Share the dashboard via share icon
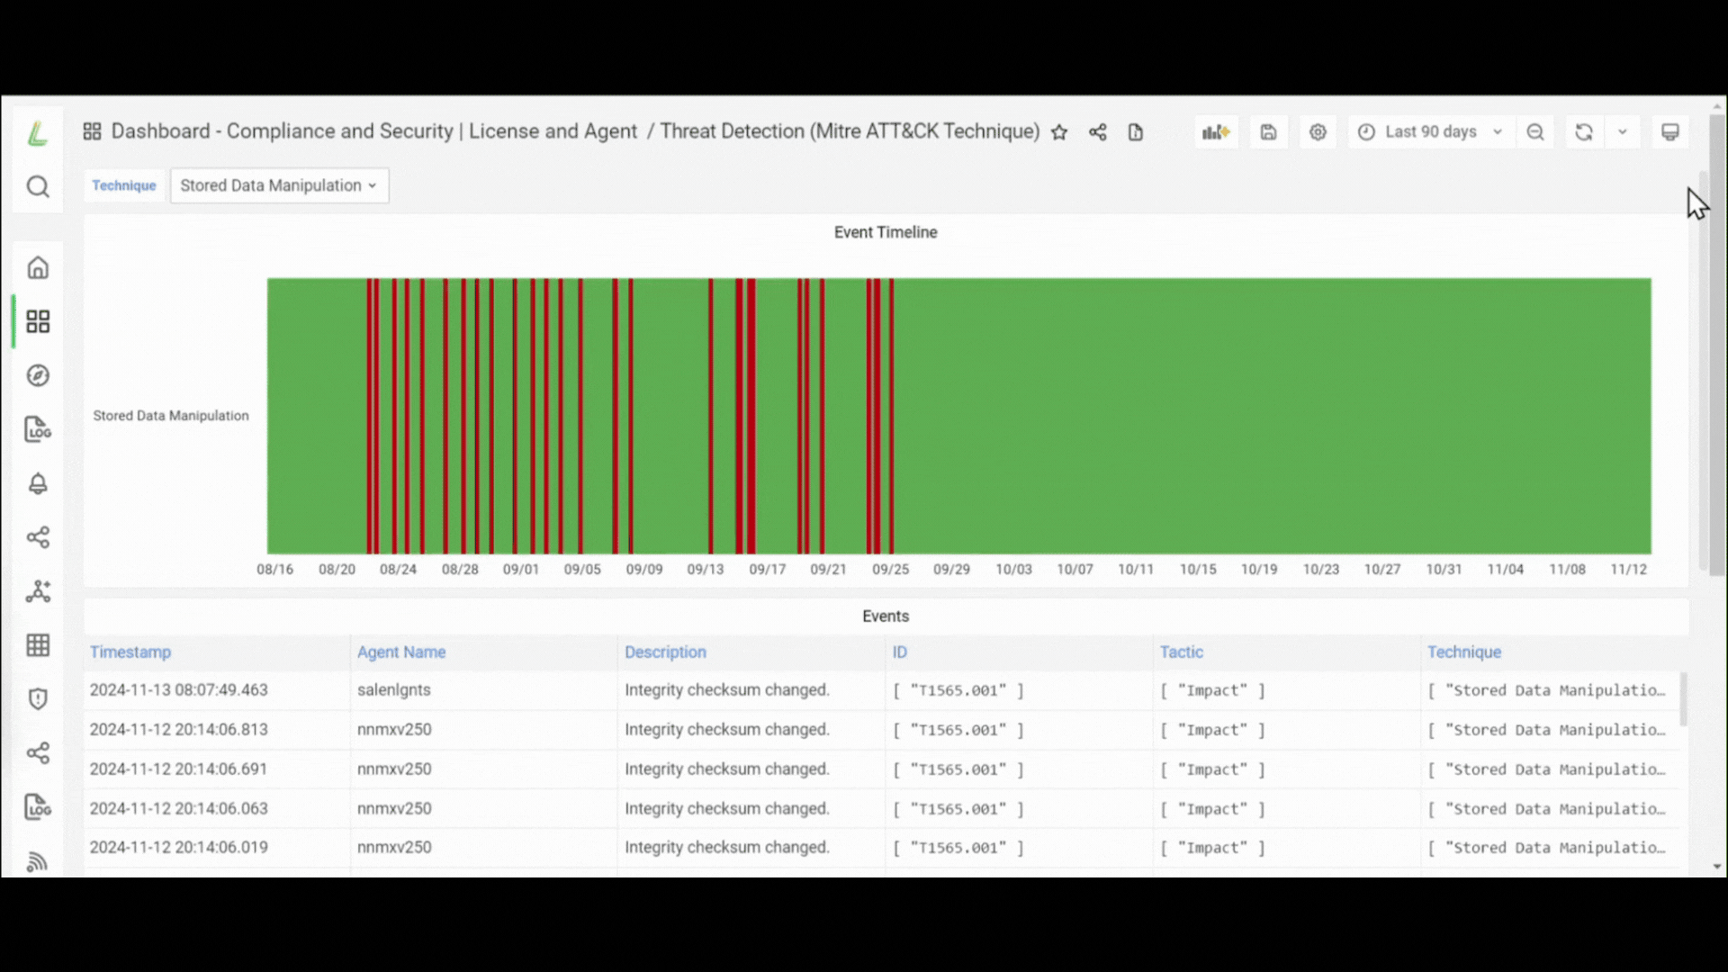Screen dimensions: 1728x972 [1097, 132]
